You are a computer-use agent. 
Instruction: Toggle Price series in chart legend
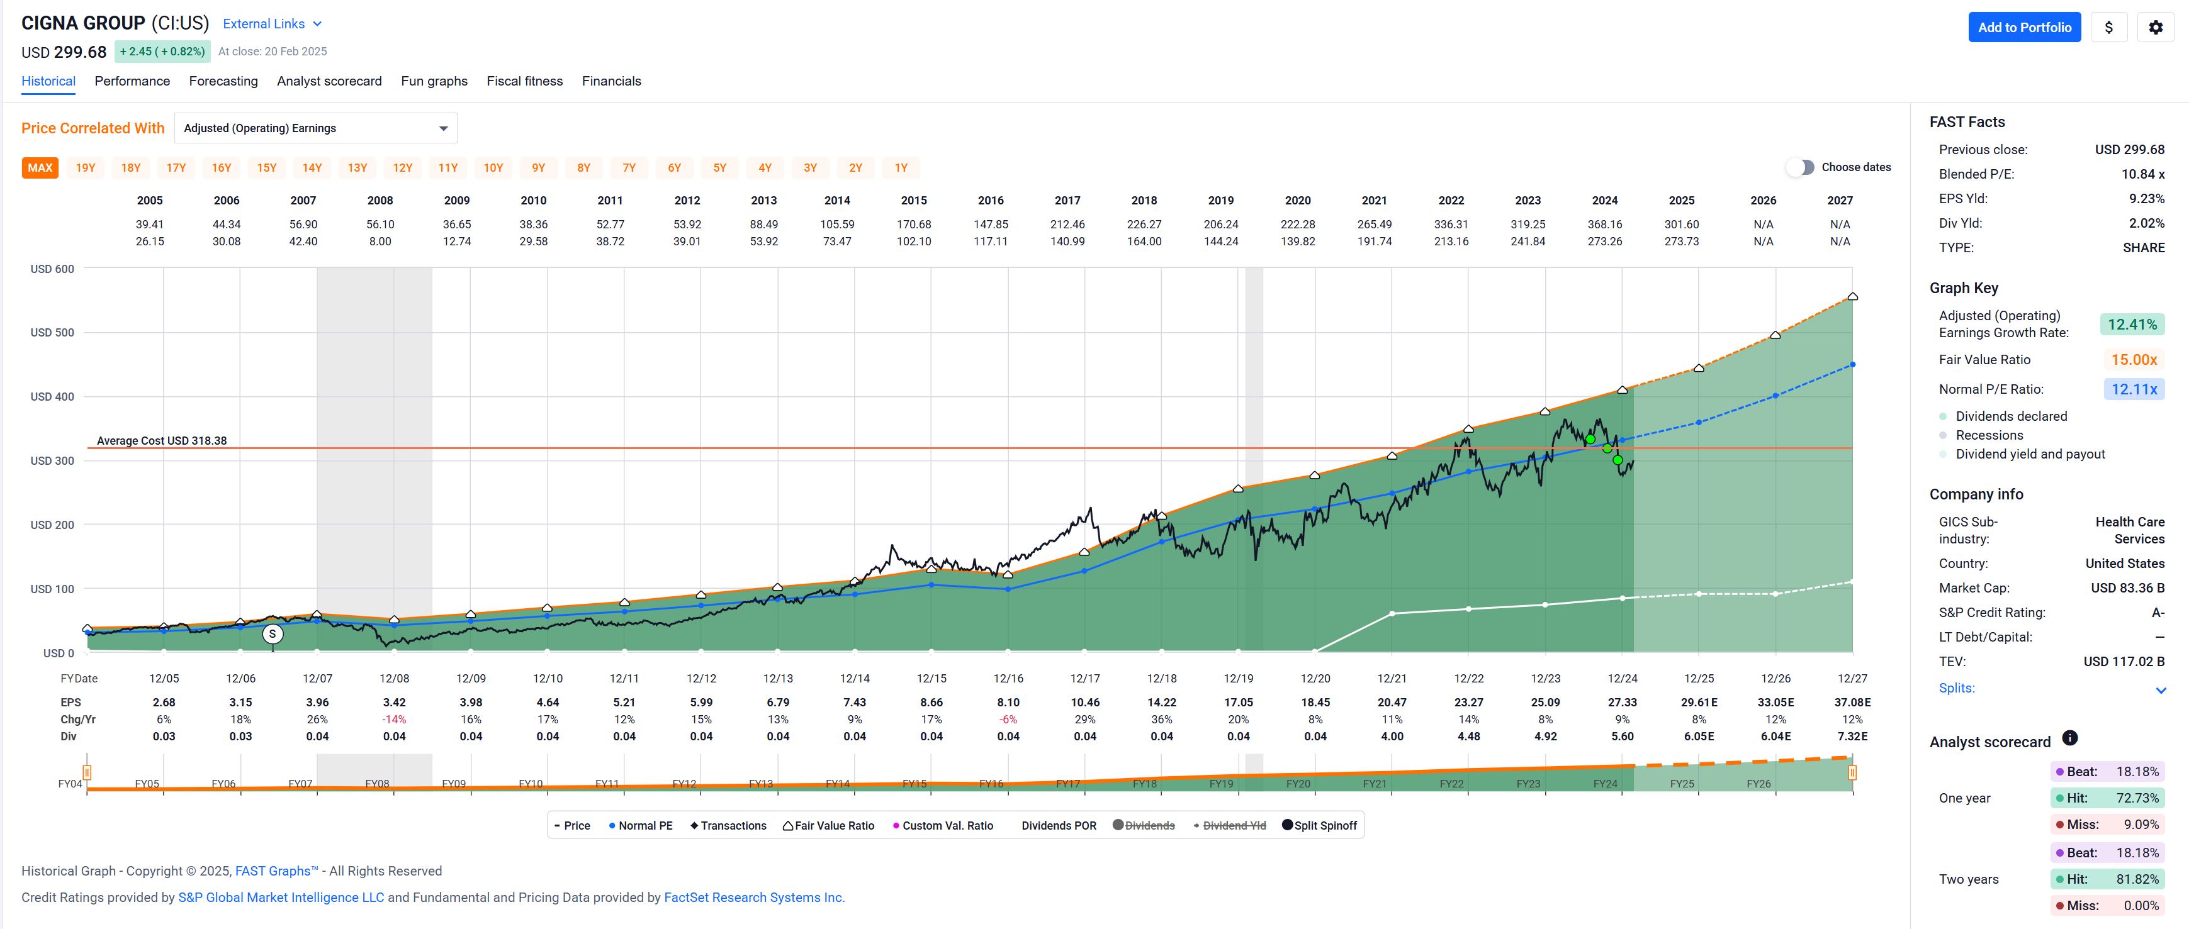pos(572,825)
